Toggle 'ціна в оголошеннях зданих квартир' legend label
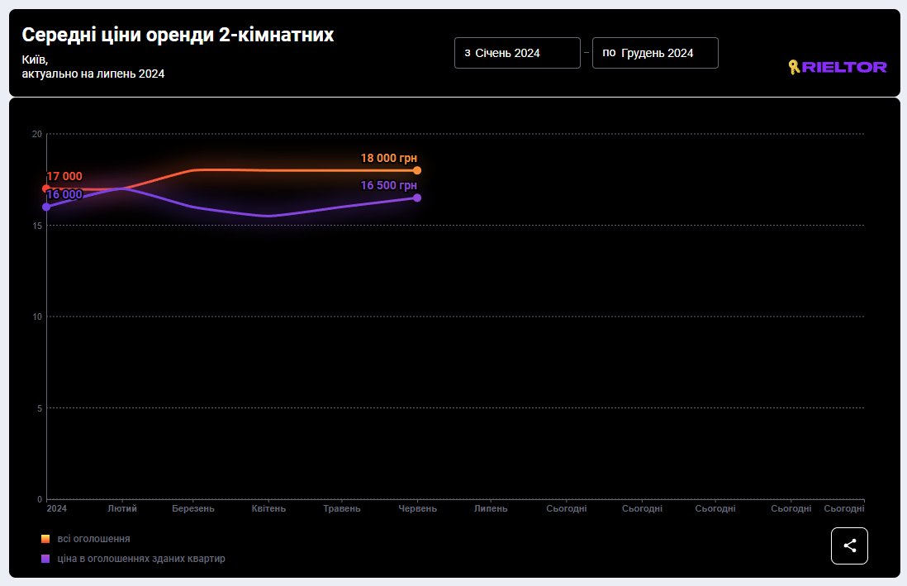 click(141, 559)
